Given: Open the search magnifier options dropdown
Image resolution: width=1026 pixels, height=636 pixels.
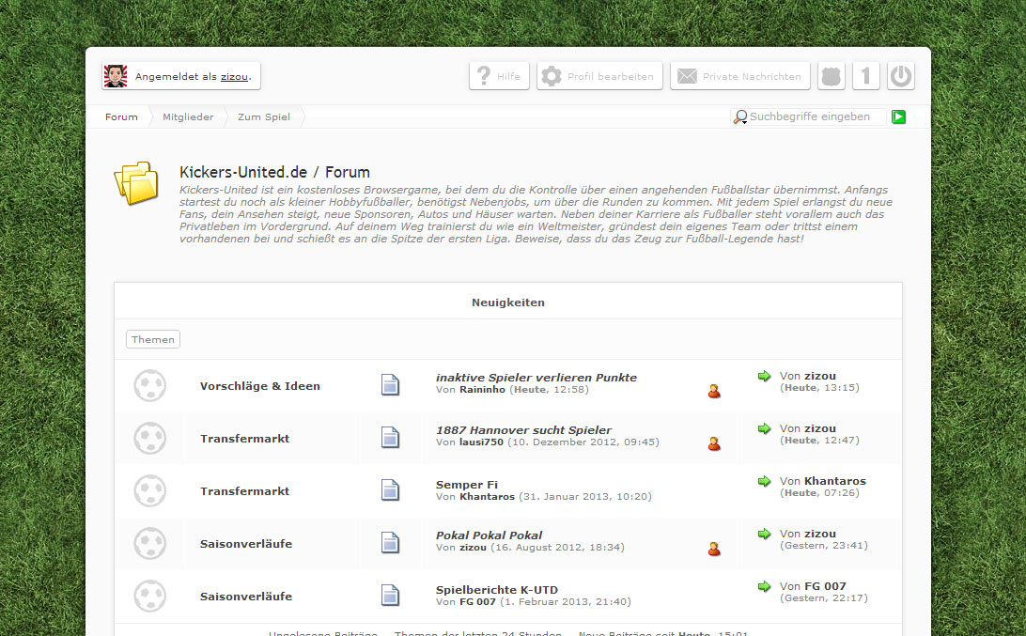Looking at the screenshot, I should click(740, 117).
